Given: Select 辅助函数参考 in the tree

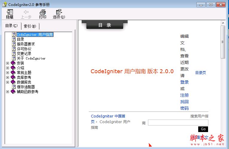Looking at the screenshot, I should coord(28,92).
